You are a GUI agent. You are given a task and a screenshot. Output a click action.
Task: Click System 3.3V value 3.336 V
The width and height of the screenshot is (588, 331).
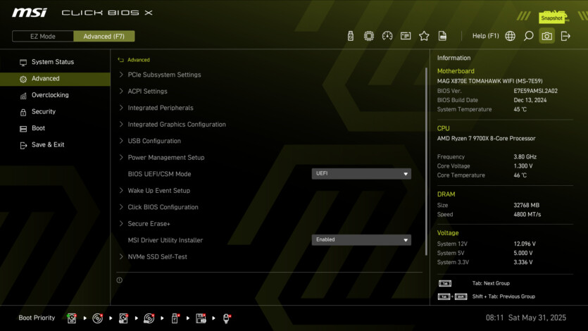(x=523, y=262)
